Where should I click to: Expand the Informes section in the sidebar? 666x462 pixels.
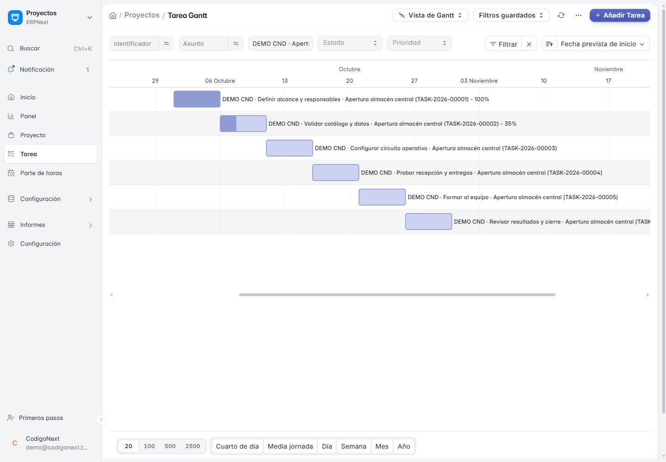pyautogui.click(x=50, y=225)
